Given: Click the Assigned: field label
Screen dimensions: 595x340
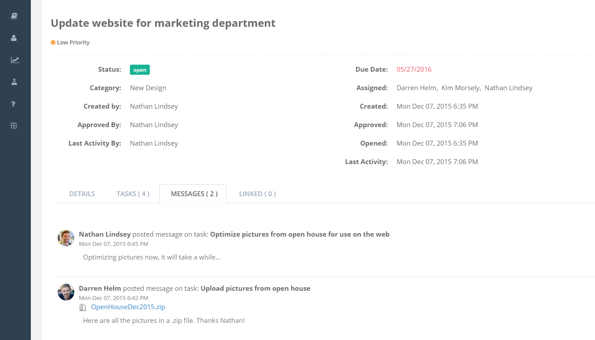Looking at the screenshot, I should 372,88.
